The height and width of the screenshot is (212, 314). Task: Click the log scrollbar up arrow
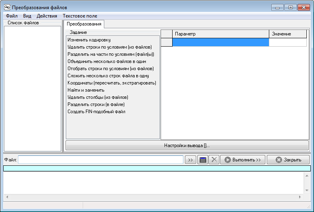pyautogui.click(x=307, y=176)
